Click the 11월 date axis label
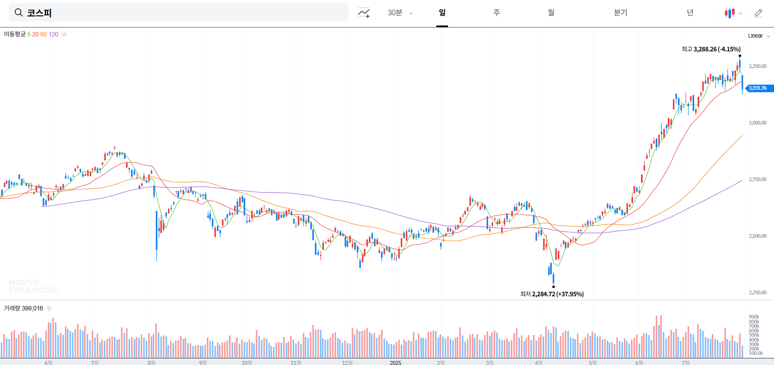Viewport: 774px width, 365px height. point(296,363)
